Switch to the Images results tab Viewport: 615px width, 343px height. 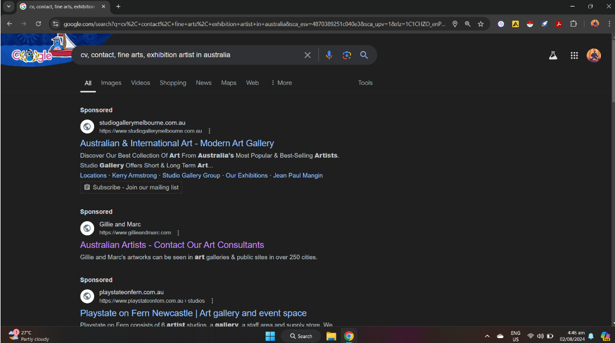[x=111, y=83]
